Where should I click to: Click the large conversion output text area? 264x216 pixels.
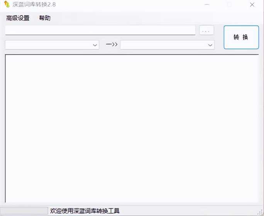pos(132,128)
